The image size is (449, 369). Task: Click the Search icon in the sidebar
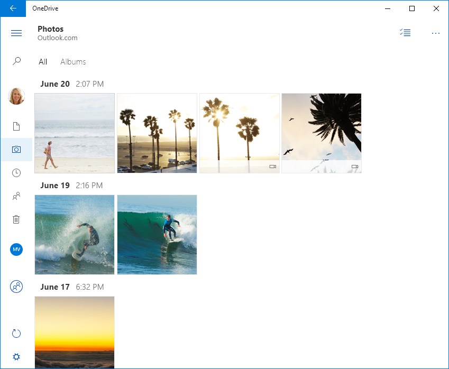pos(16,60)
